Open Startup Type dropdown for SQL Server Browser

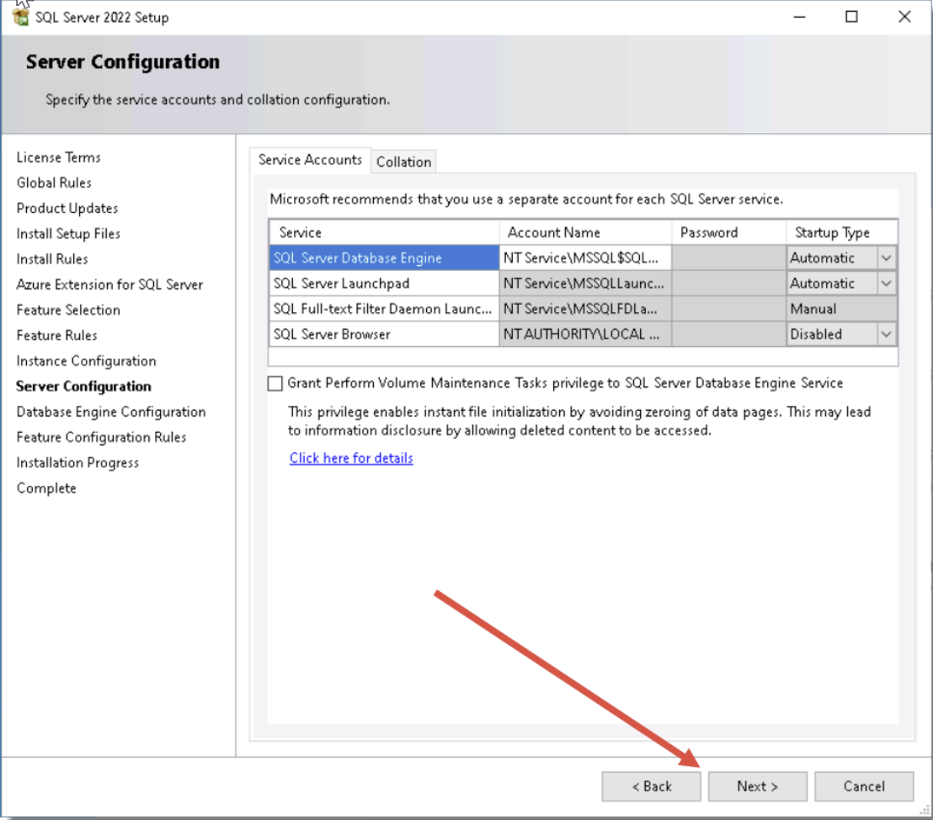[886, 334]
